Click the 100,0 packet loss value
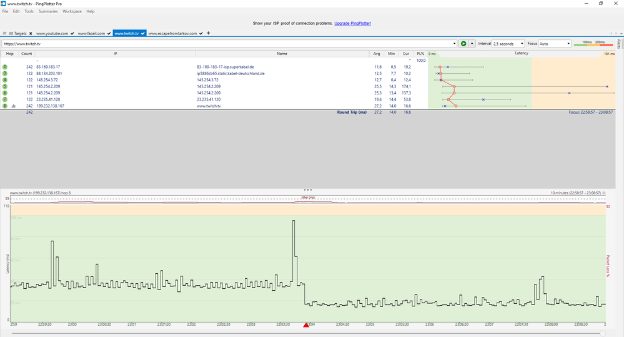 [420, 61]
